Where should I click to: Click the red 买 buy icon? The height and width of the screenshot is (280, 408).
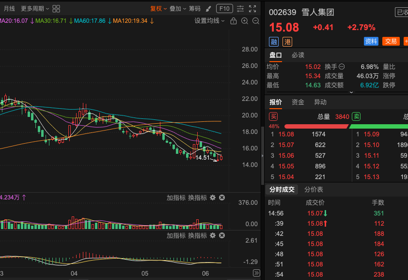point(273,116)
